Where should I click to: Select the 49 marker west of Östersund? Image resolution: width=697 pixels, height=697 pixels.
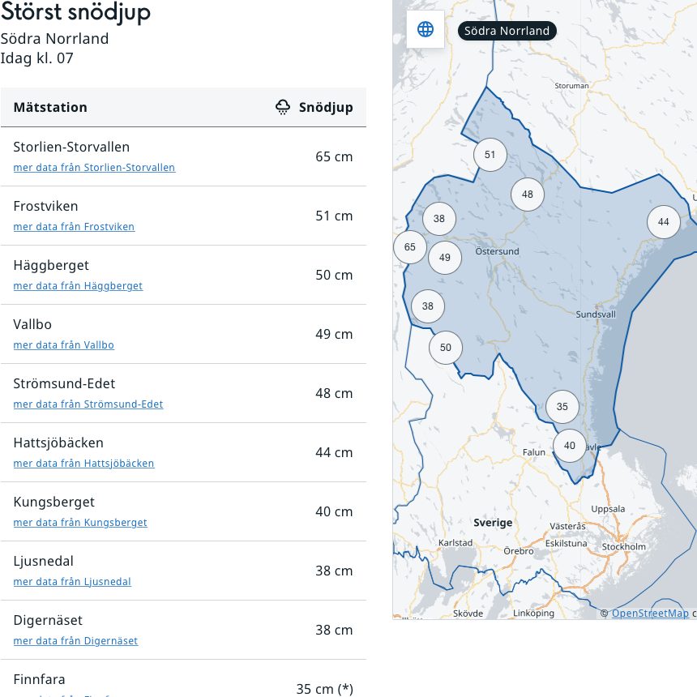pyautogui.click(x=444, y=258)
